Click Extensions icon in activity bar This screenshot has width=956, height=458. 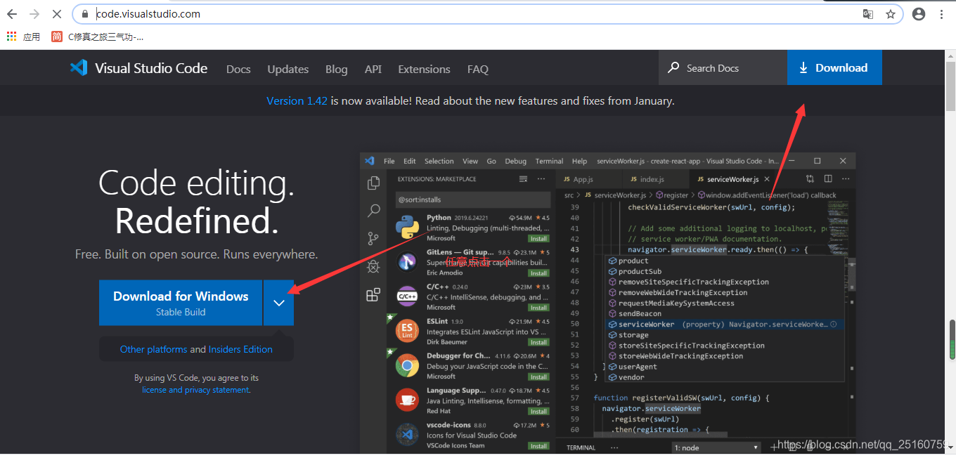point(373,295)
